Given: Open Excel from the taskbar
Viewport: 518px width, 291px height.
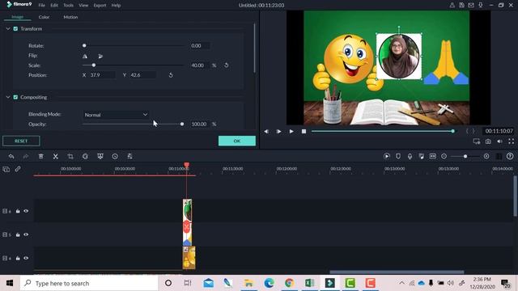Looking at the screenshot, I should tap(309, 283).
